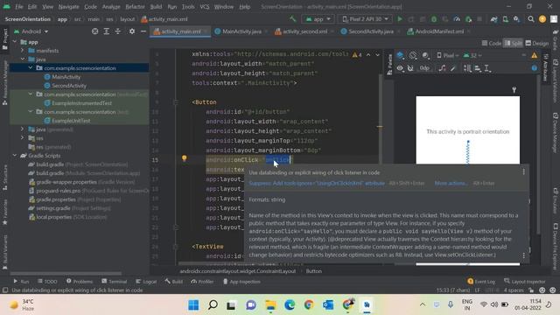Click the Project panel settings gear
560x315 pixels.
tap(132, 31)
